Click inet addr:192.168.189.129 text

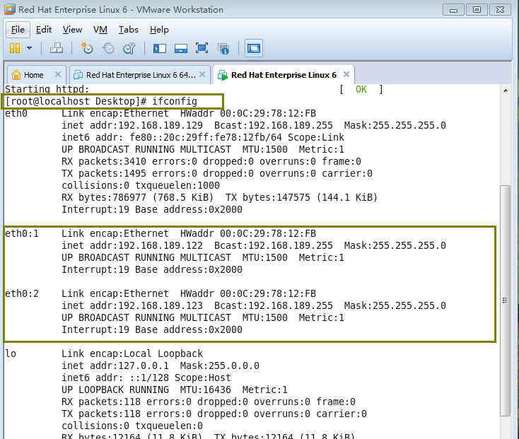pos(132,125)
